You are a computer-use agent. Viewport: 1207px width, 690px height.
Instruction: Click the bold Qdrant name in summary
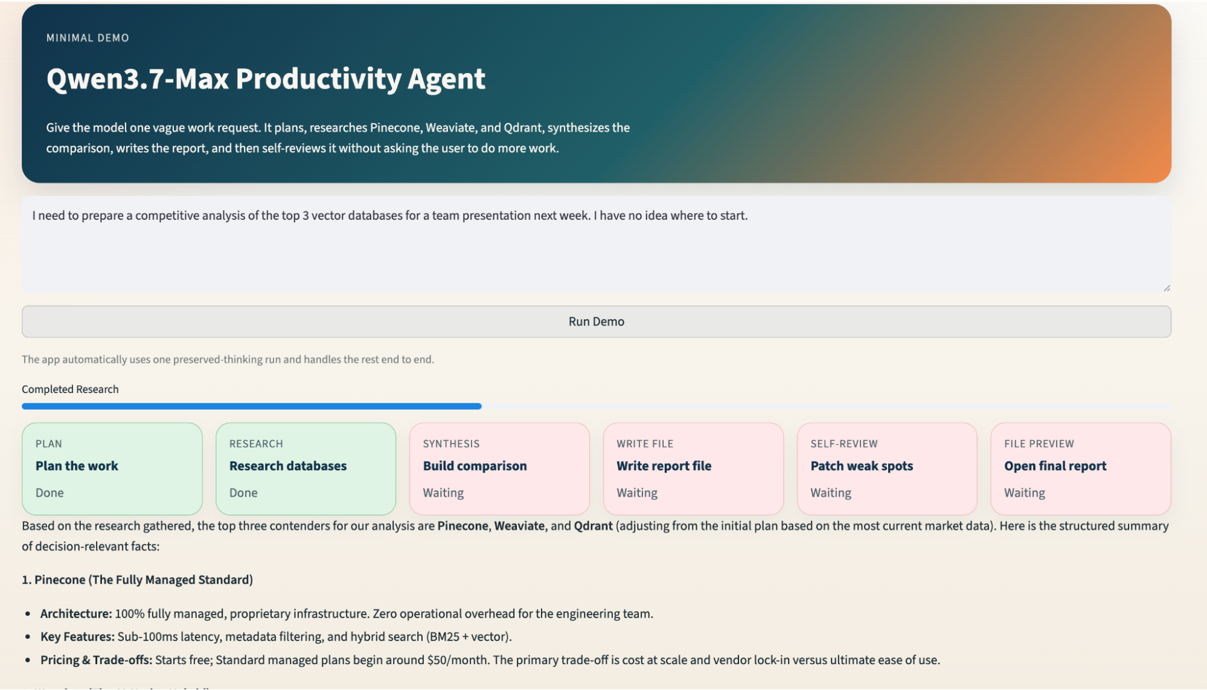click(x=593, y=526)
